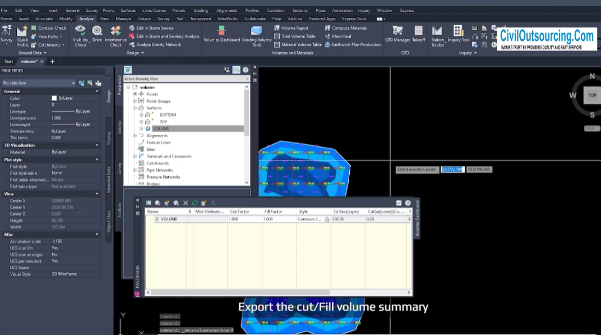Expand the Ground Data panel
Image resolution: width=601 pixels, height=335 pixels.
pyautogui.click(x=32, y=53)
